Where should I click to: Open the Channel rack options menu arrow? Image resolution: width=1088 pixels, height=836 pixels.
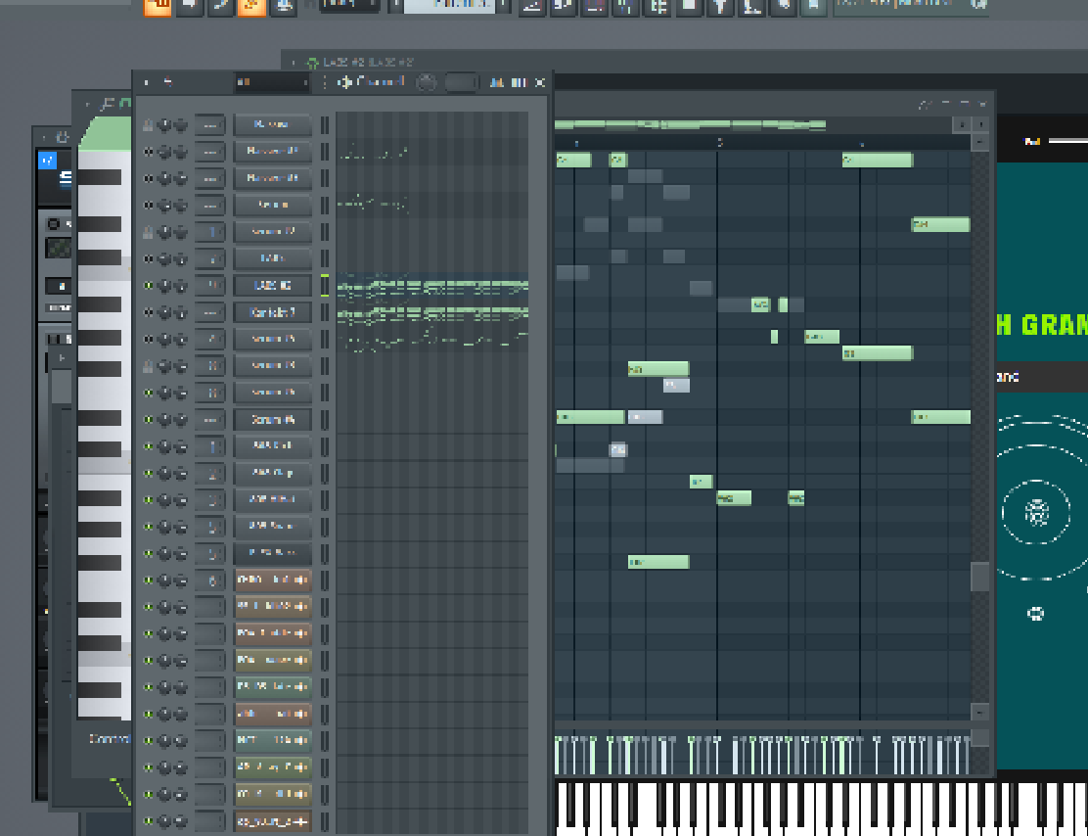(146, 82)
